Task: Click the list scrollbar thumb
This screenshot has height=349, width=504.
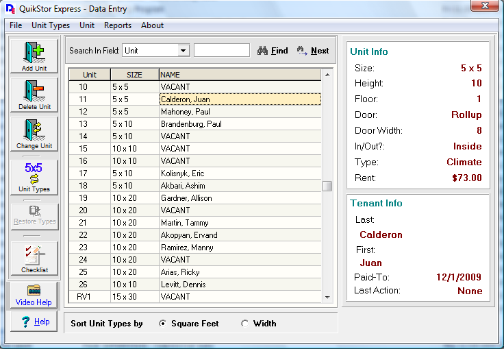Action: pos(327,186)
